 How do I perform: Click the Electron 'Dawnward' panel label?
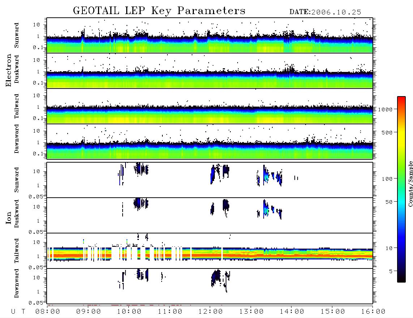point(17,139)
